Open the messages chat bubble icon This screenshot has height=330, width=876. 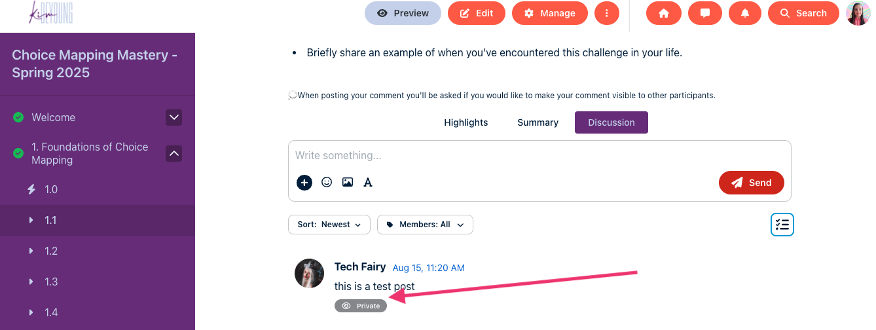pos(705,13)
